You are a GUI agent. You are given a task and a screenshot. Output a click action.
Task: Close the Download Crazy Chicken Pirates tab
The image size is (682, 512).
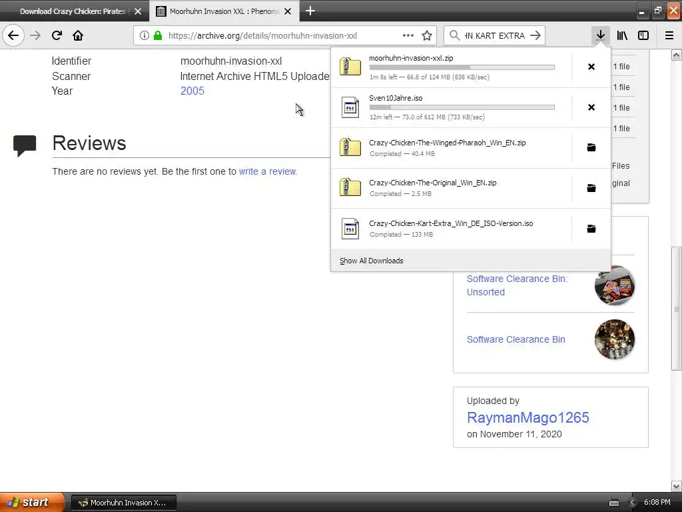138,11
